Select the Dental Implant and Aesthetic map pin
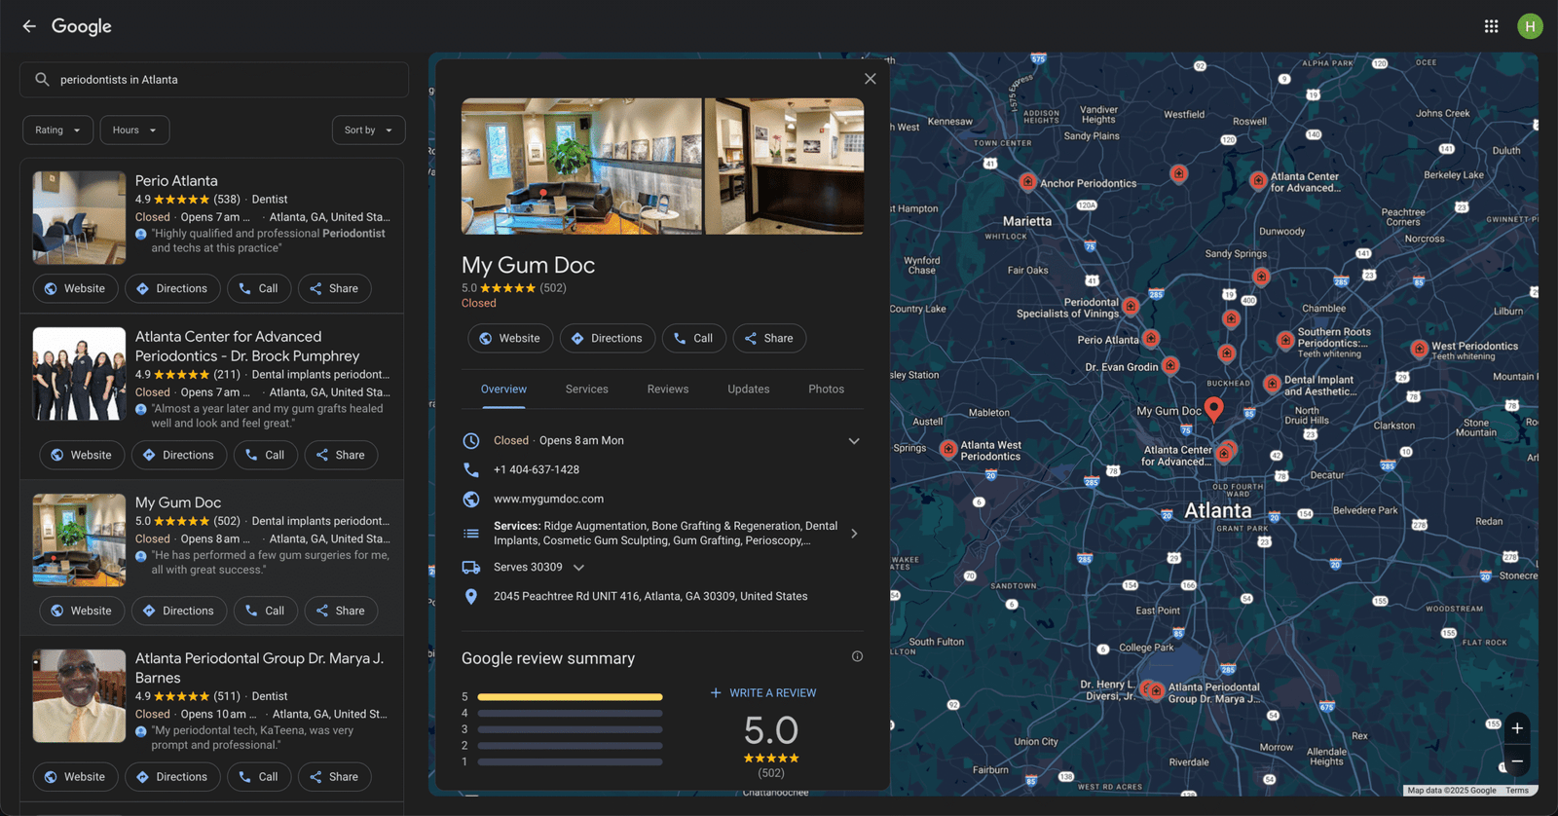Viewport: 1558px width, 816px height. [1272, 384]
